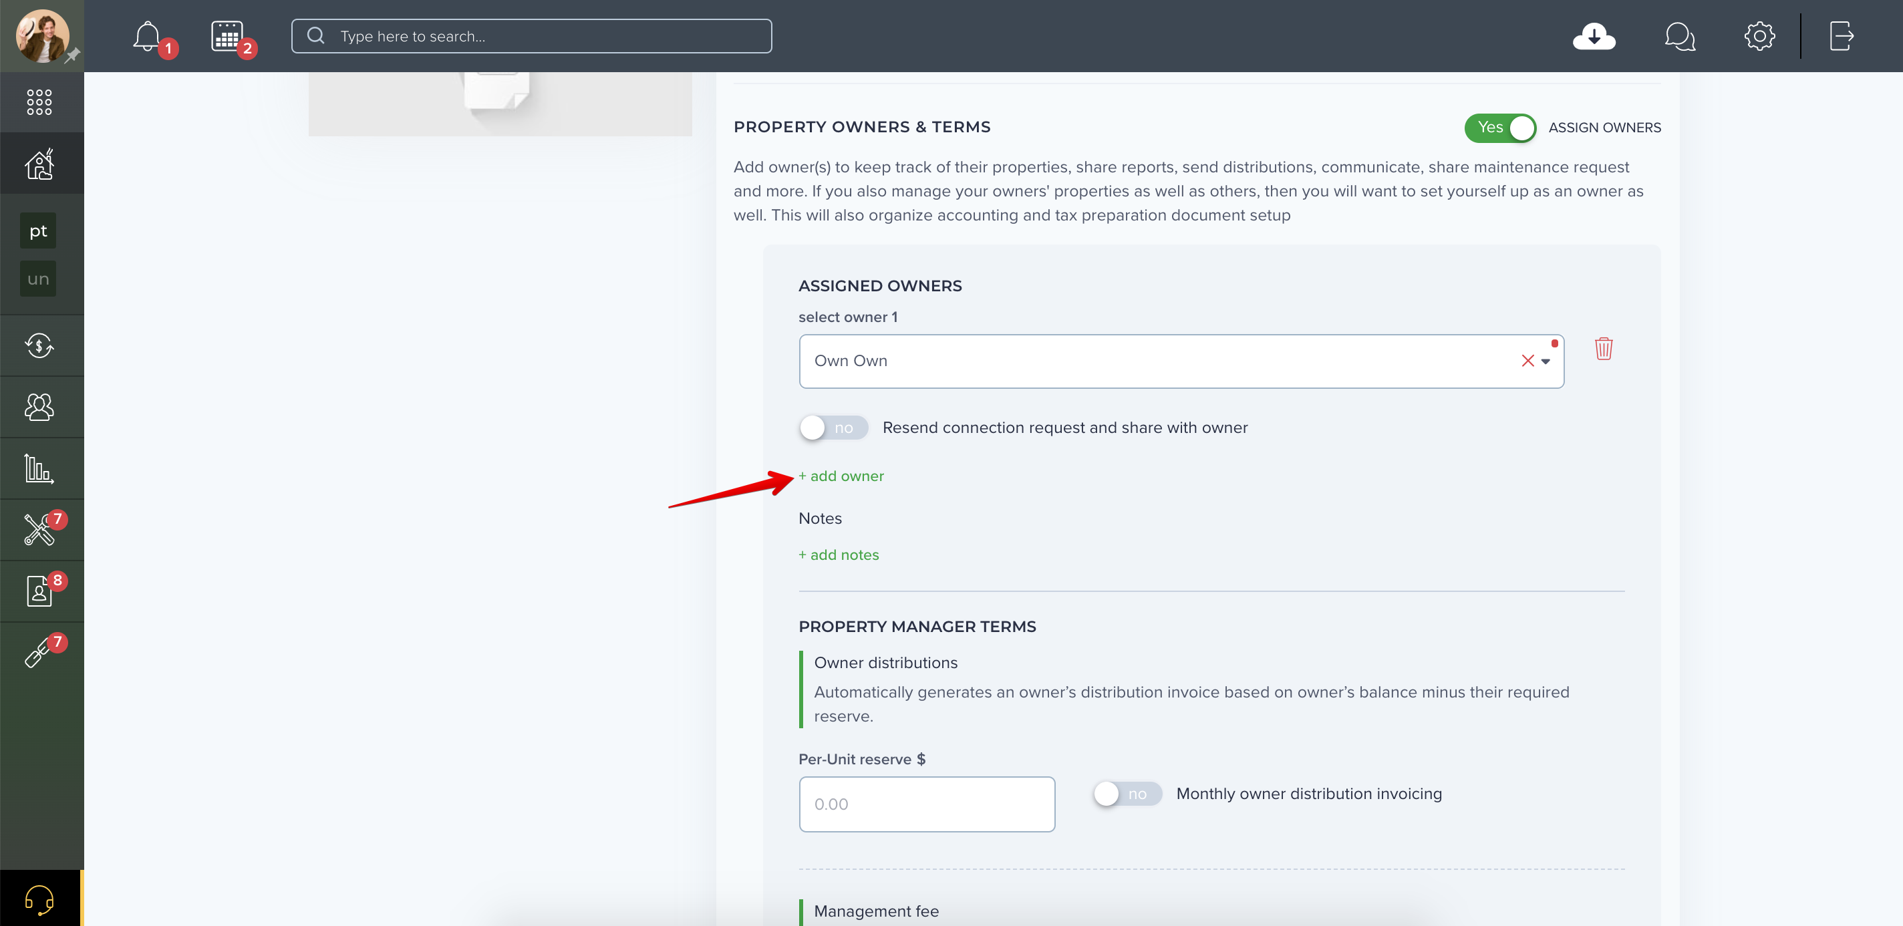
Task: Open the paint brush icon with badge 7
Action: tap(37, 653)
